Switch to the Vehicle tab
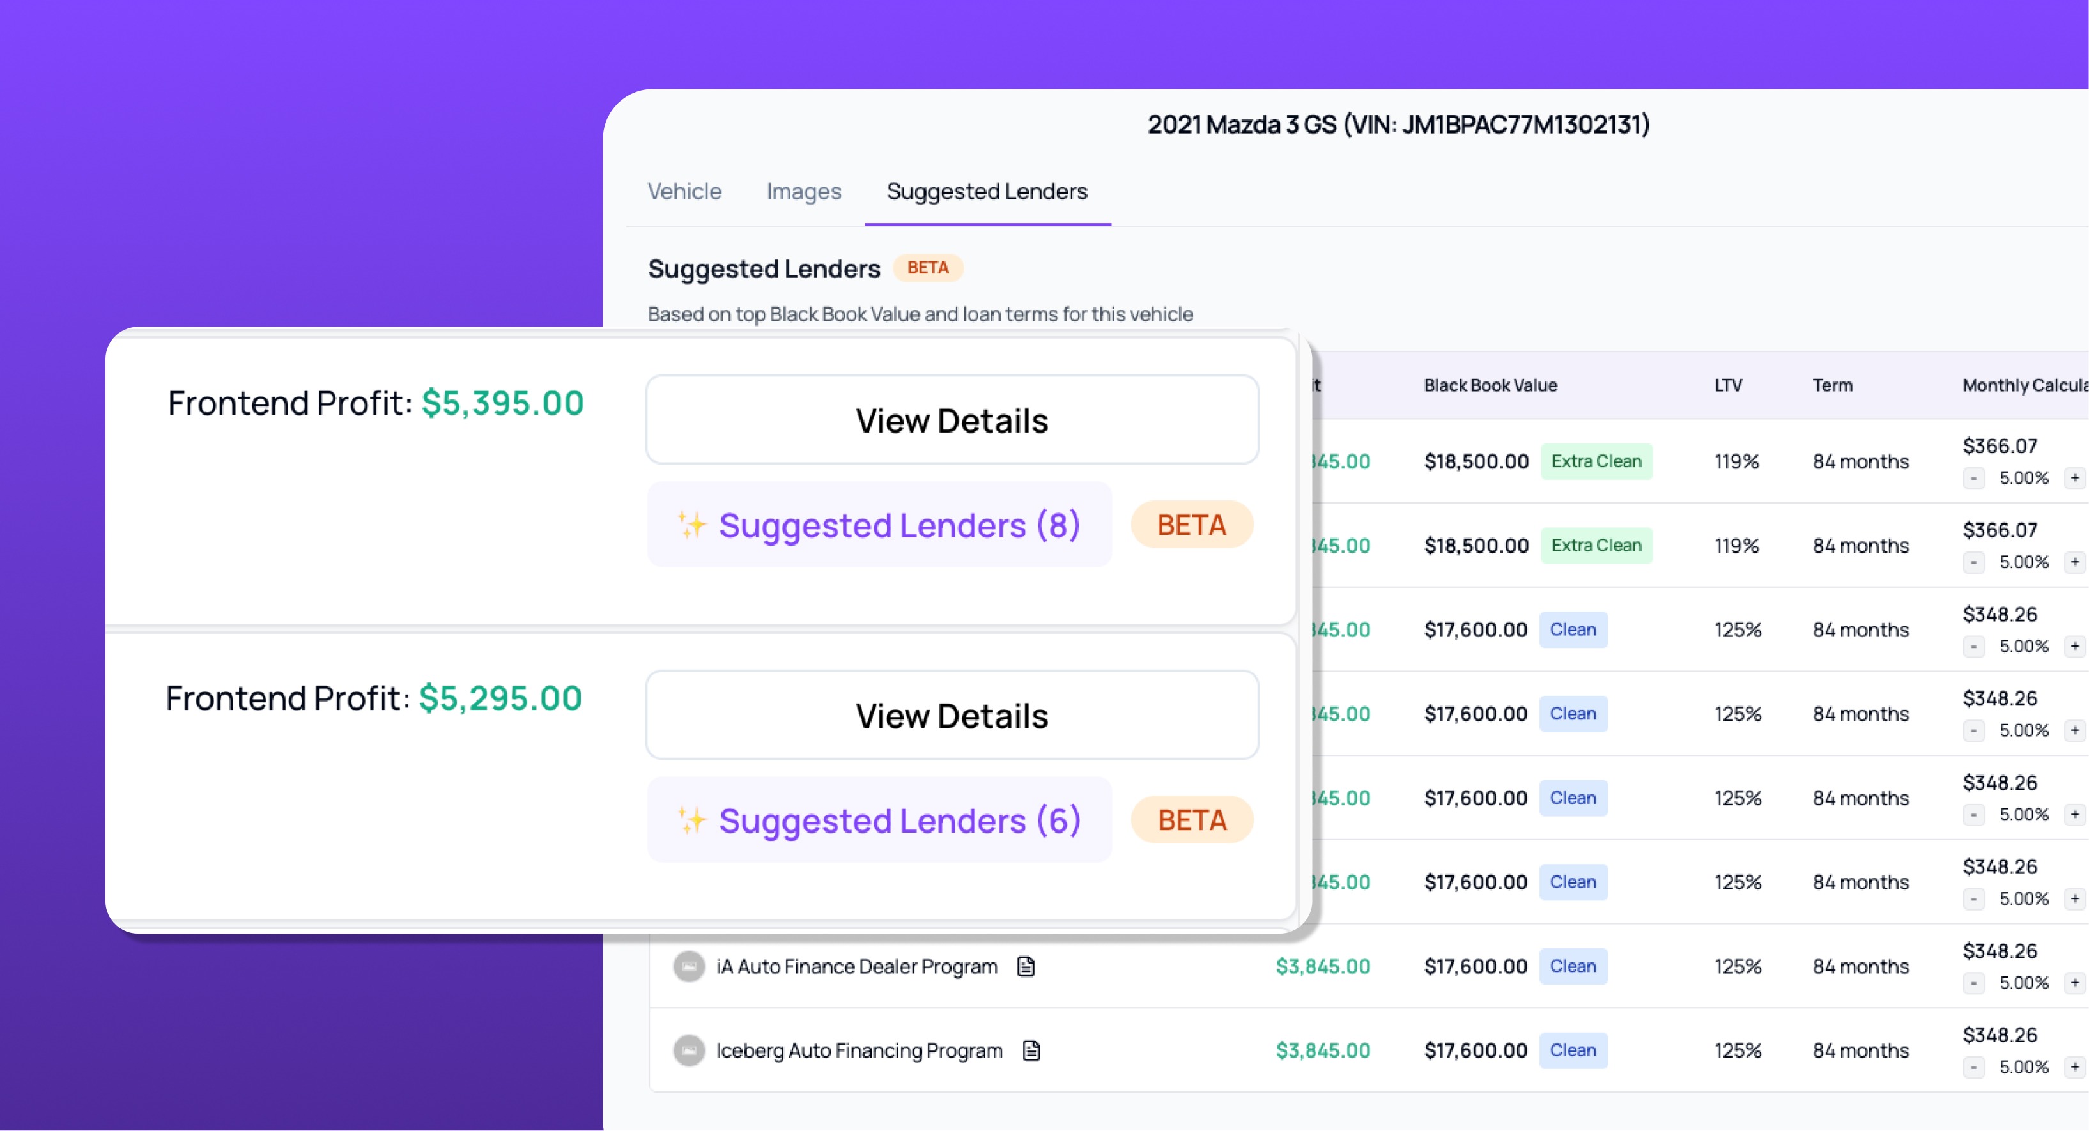Image resolution: width=2089 pixels, height=1131 pixels. coord(684,191)
